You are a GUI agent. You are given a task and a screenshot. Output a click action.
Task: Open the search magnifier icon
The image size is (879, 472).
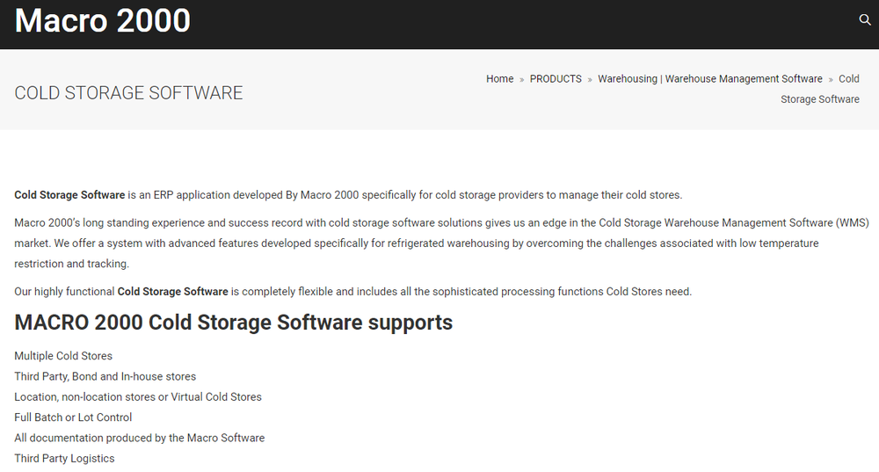865,20
